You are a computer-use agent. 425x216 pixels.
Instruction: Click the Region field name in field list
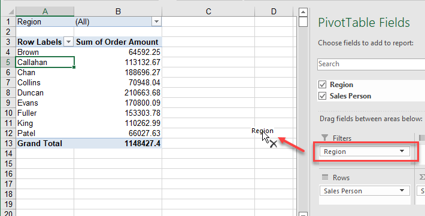pyautogui.click(x=341, y=85)
